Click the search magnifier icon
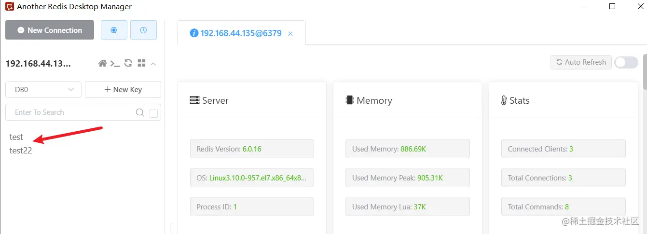Viewport: 647px width, 234px height. (140, 112)
